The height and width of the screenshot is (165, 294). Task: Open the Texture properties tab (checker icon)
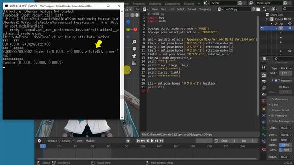[264, 149]
